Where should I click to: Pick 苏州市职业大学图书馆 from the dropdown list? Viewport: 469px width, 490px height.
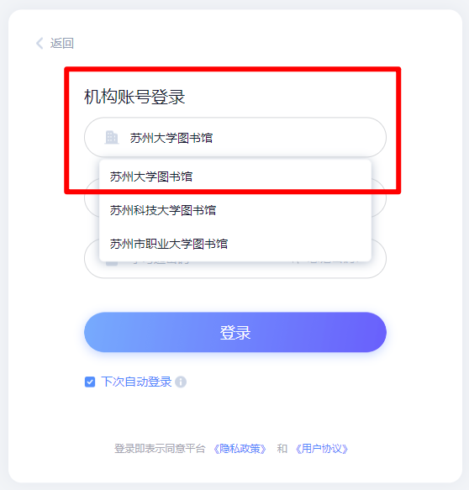pyautogui.click(x=235, y=244)
